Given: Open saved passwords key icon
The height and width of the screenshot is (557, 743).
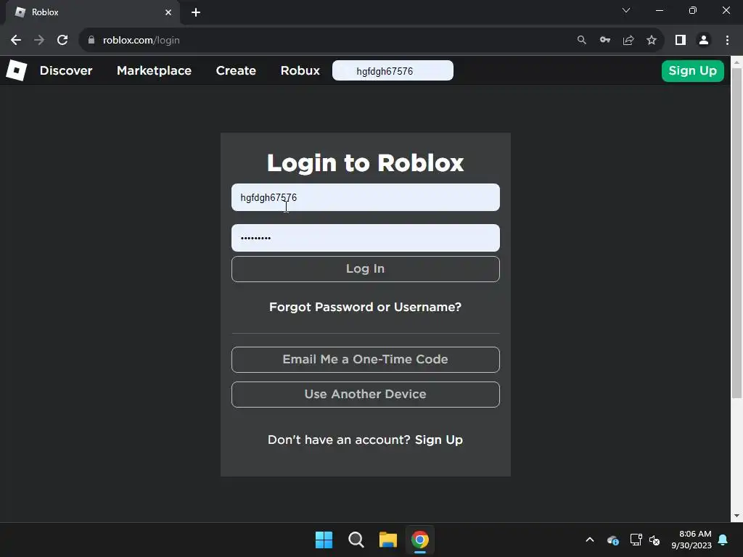Looking at the screenshot, I should [604, 41].
